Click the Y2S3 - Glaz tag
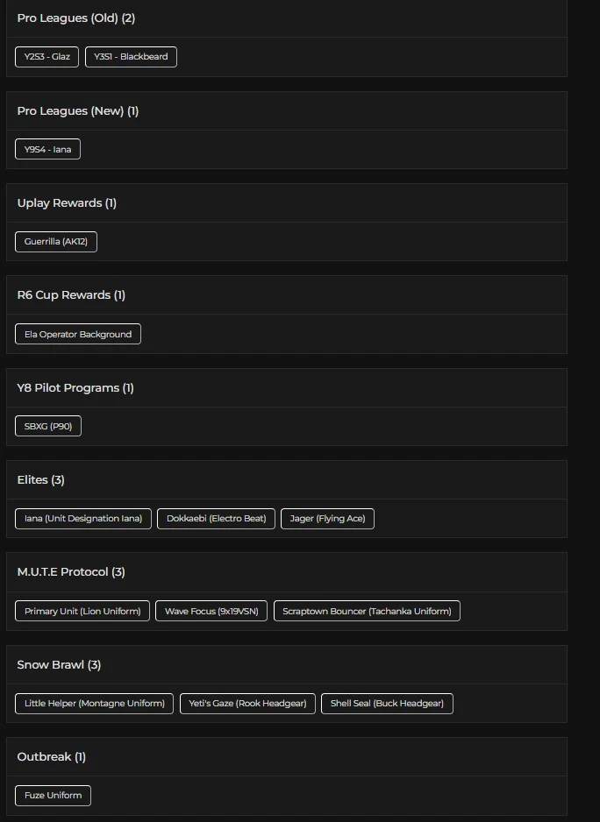Screen dimensions: 600x822 46,57
